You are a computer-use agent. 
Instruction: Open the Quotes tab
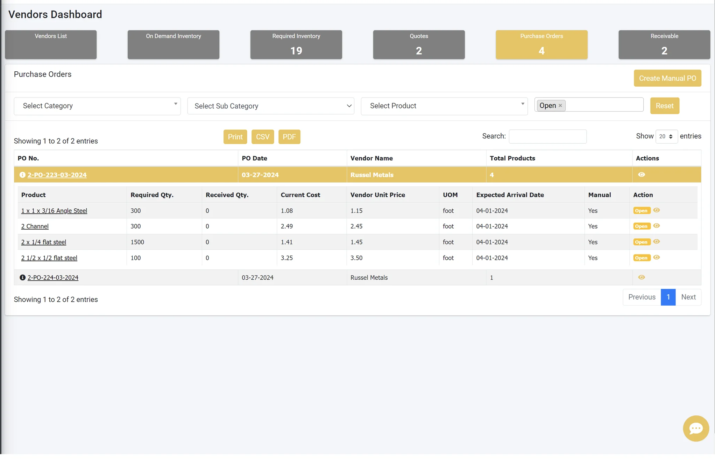coord(418,44)
